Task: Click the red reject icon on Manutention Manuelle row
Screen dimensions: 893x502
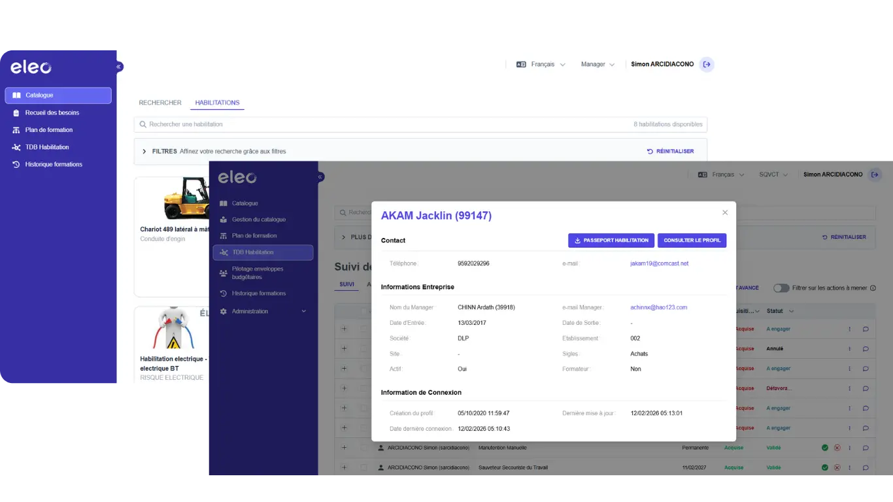Action: coord(837,448)
